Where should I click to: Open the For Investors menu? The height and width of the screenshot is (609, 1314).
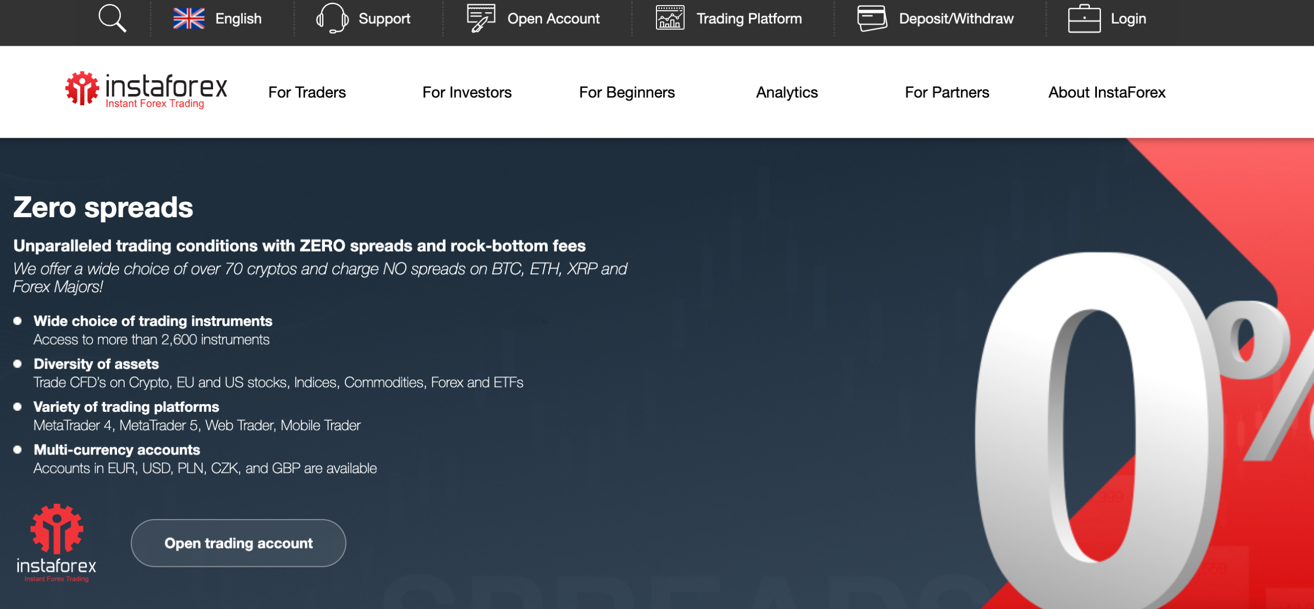tap(467, 92)
